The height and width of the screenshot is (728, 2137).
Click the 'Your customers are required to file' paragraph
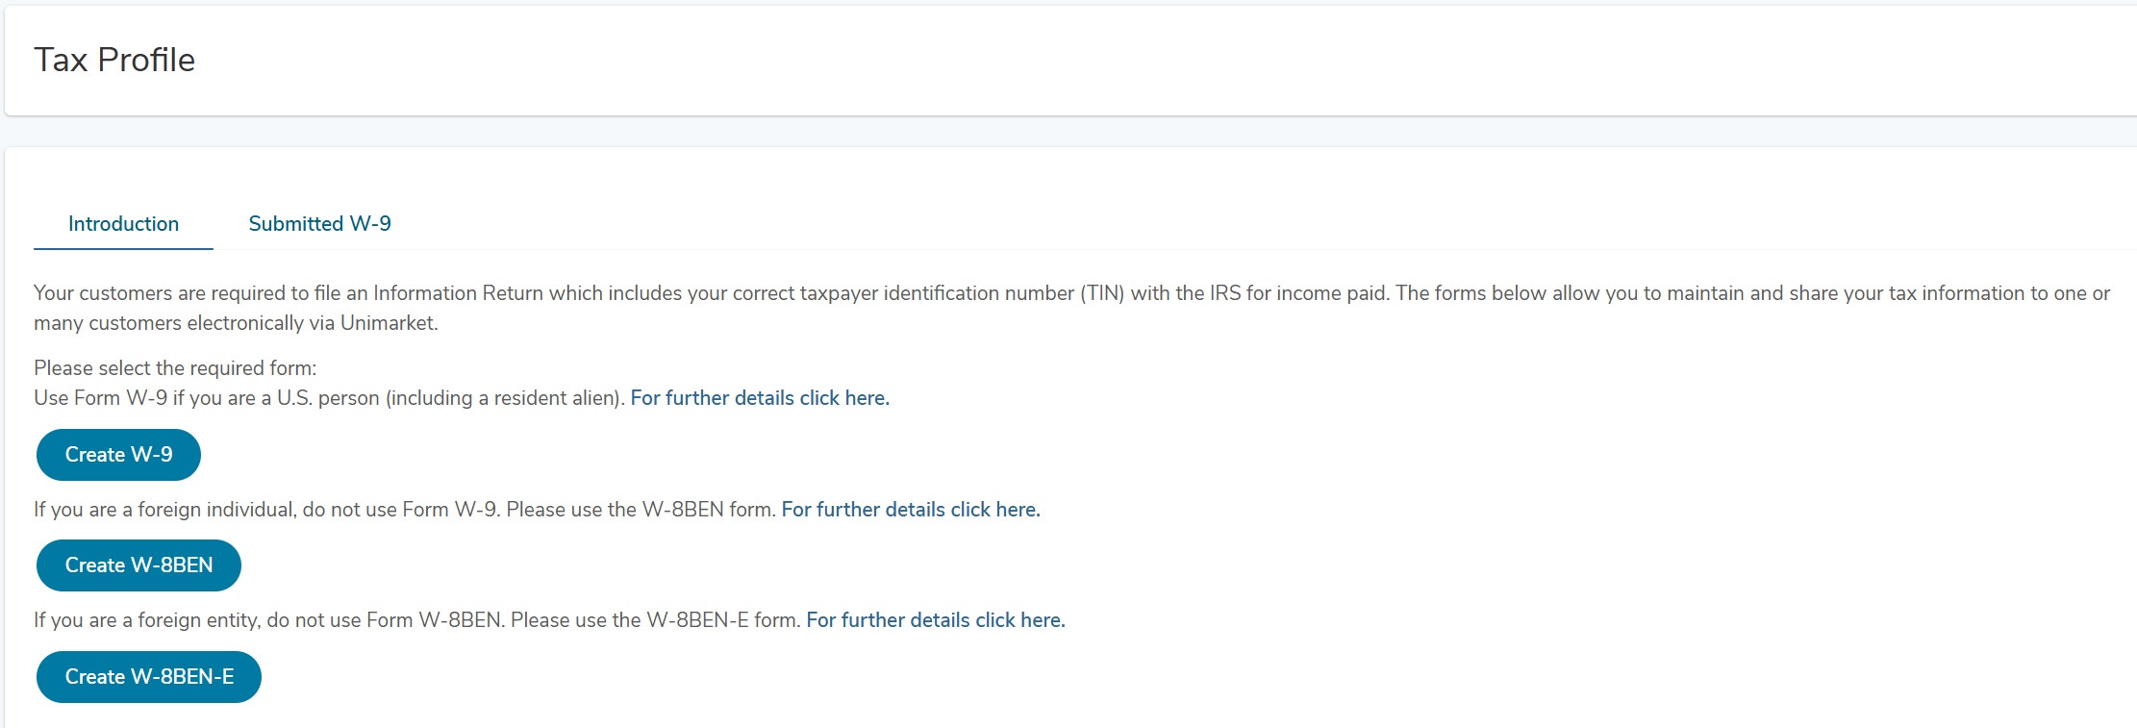[x=1072, y=308]
